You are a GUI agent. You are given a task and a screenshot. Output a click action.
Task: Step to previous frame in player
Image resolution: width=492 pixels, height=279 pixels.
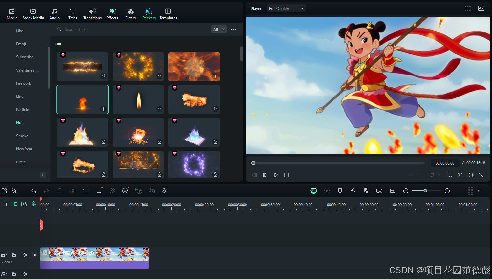point(254,175)
